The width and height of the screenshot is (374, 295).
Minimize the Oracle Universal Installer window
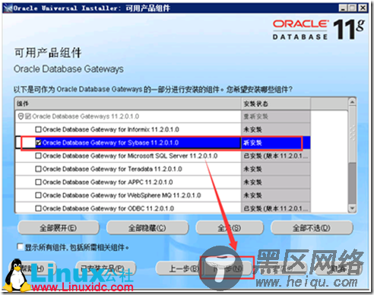[343, 8]
